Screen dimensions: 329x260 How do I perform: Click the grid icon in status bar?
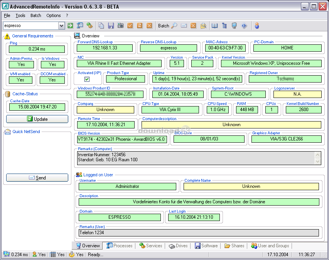pos(53,255)
